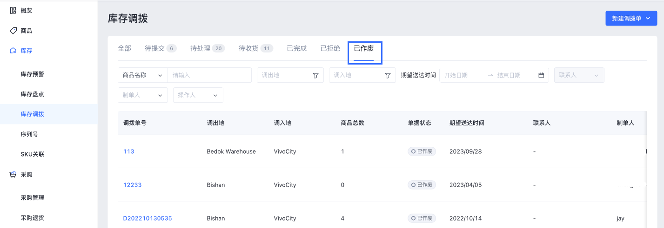Click the filter funnel icon in 调出地 field
The height and width of the screenshot is (228, 664).
tap(315, 75)
